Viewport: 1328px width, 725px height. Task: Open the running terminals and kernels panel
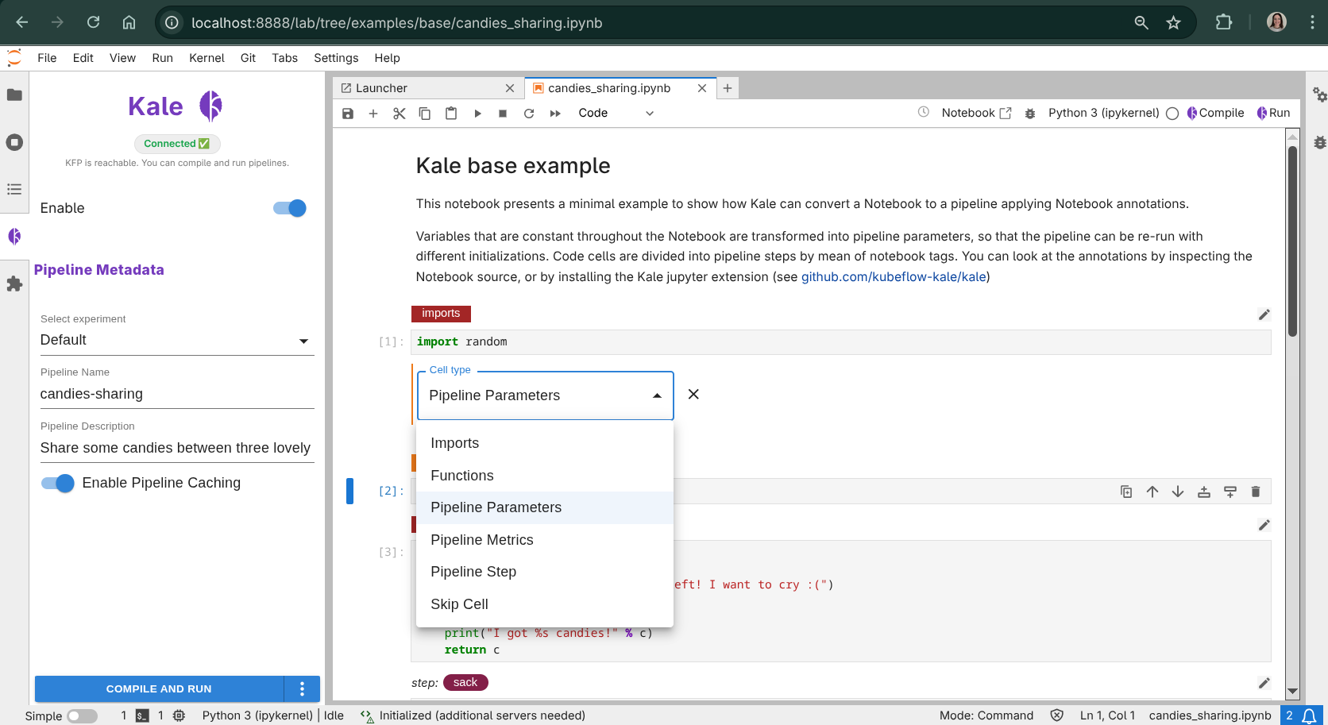pyautogui.click(x=14, y=142)
